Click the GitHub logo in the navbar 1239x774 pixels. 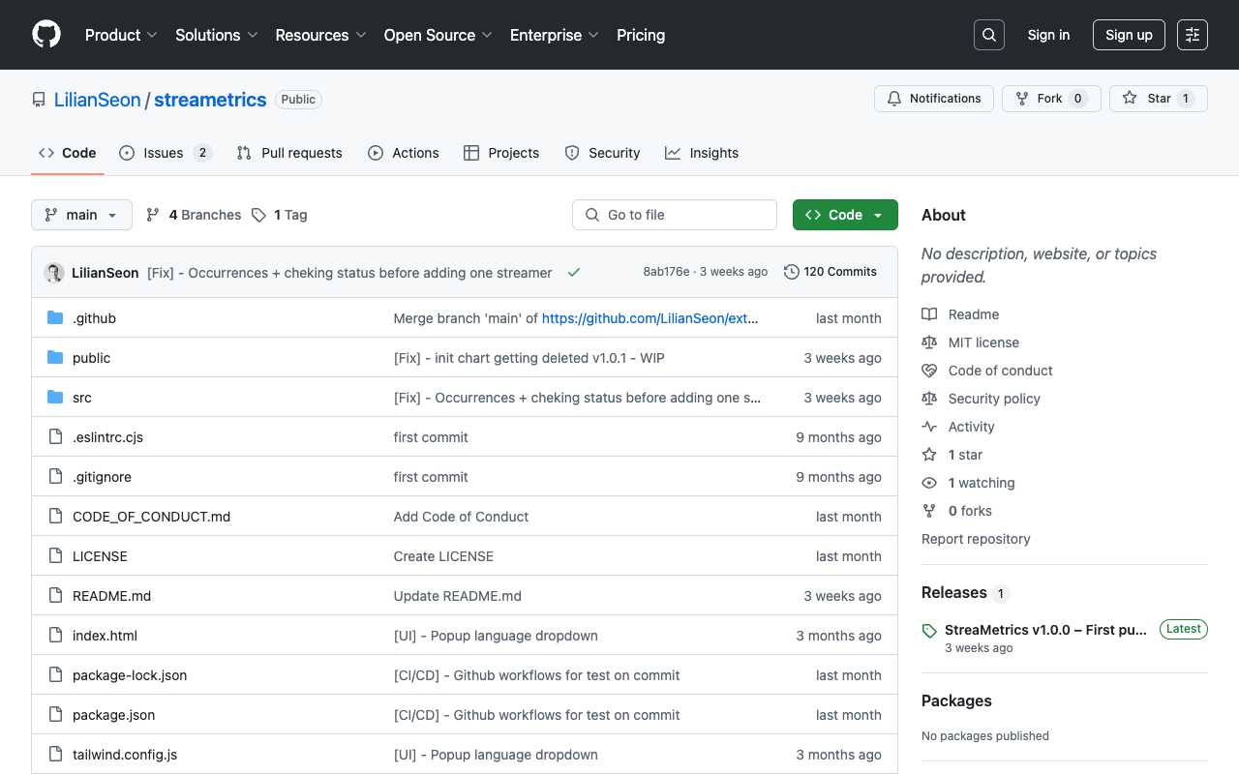(x=46, y=34)
